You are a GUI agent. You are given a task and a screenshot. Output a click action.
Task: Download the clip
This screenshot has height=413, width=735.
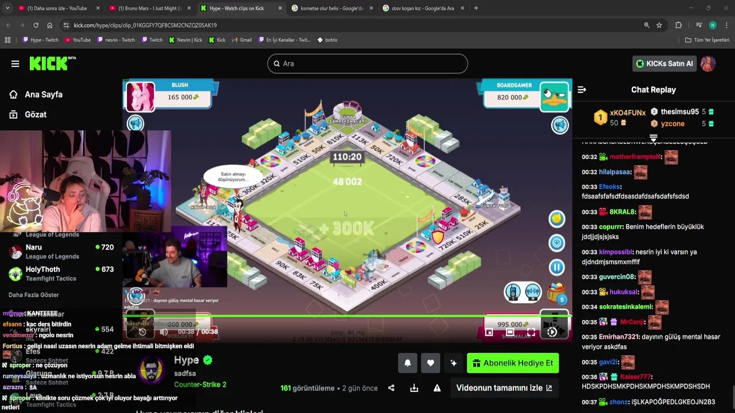[x=414, y=388]
